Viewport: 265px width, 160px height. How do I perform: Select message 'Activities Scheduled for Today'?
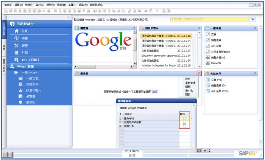(166, 65)
